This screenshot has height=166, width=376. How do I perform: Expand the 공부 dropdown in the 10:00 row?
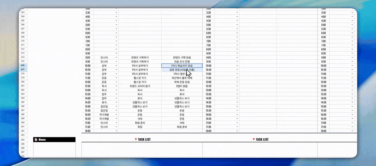click(x=116, y=66)
